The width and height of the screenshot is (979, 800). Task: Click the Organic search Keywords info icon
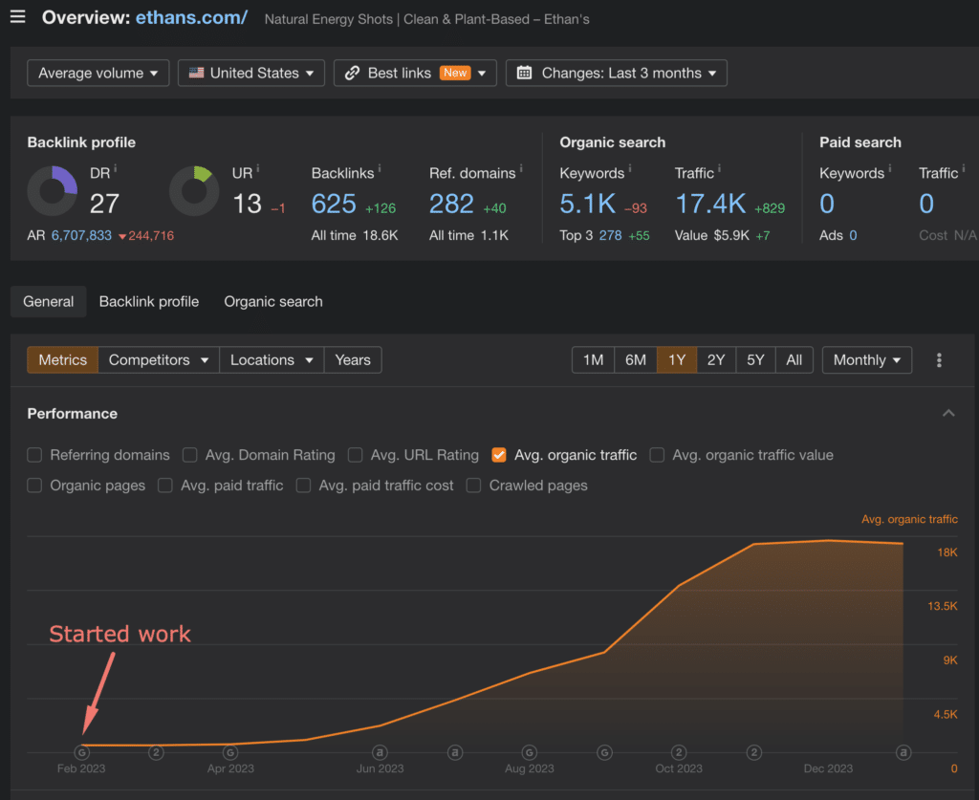[629, 168]
